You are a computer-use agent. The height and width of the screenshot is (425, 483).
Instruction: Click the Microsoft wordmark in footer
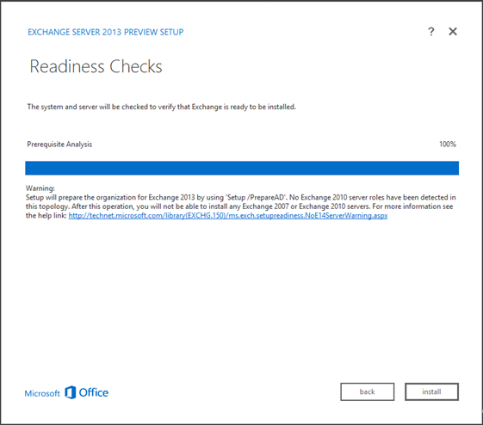pyautogui.click(x=42, y=393)
